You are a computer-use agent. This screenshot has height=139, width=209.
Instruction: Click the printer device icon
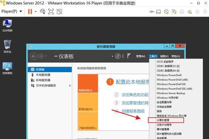pos(182,12)
